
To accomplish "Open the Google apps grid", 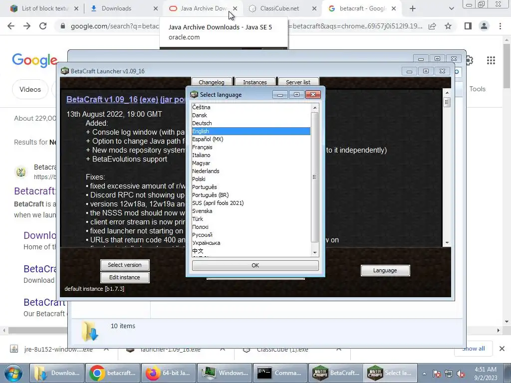I will [491, 60].
